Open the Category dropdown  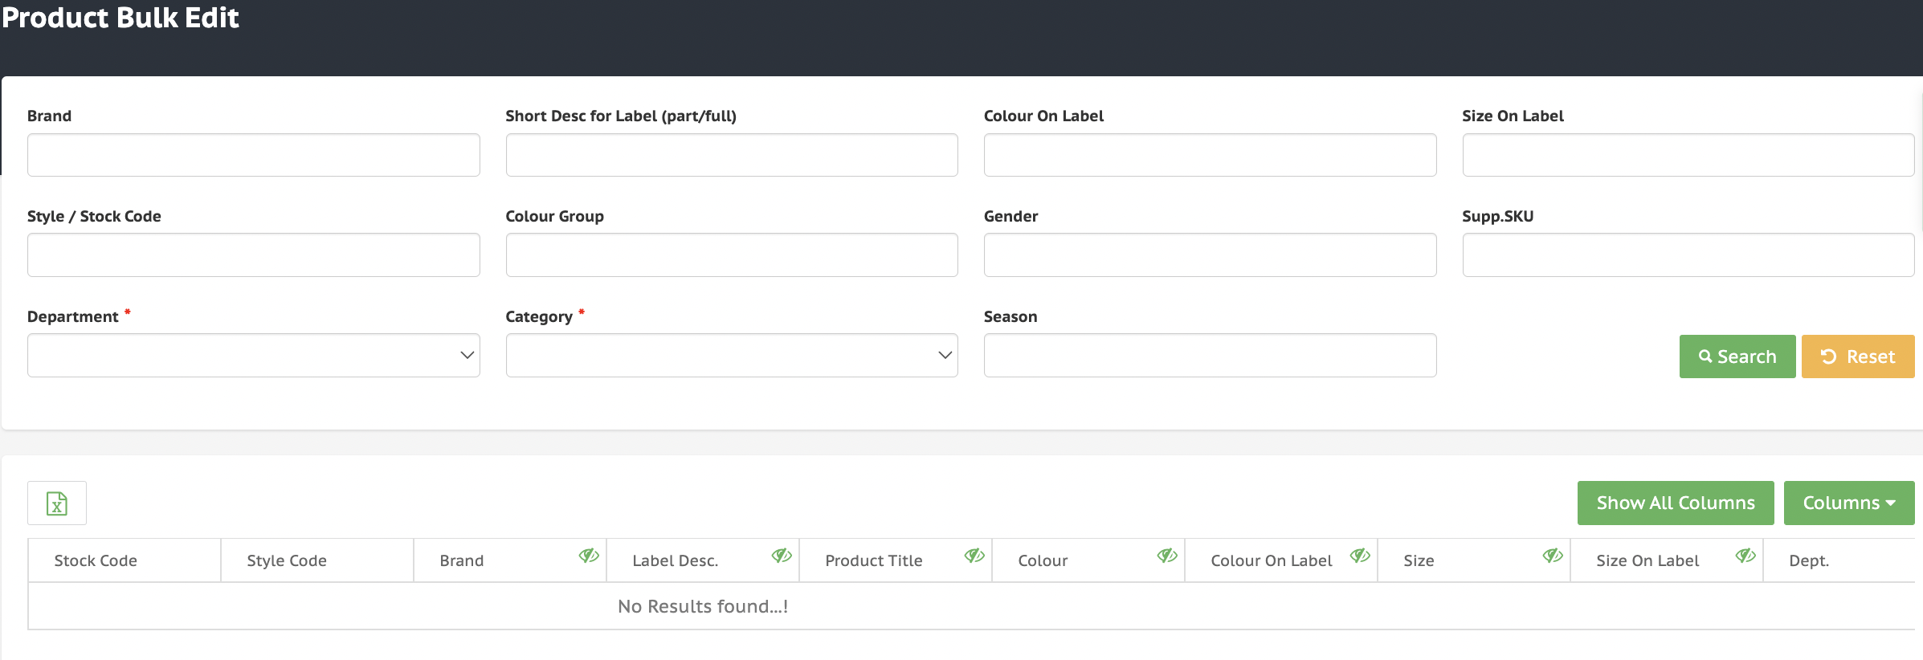[732, 356]
